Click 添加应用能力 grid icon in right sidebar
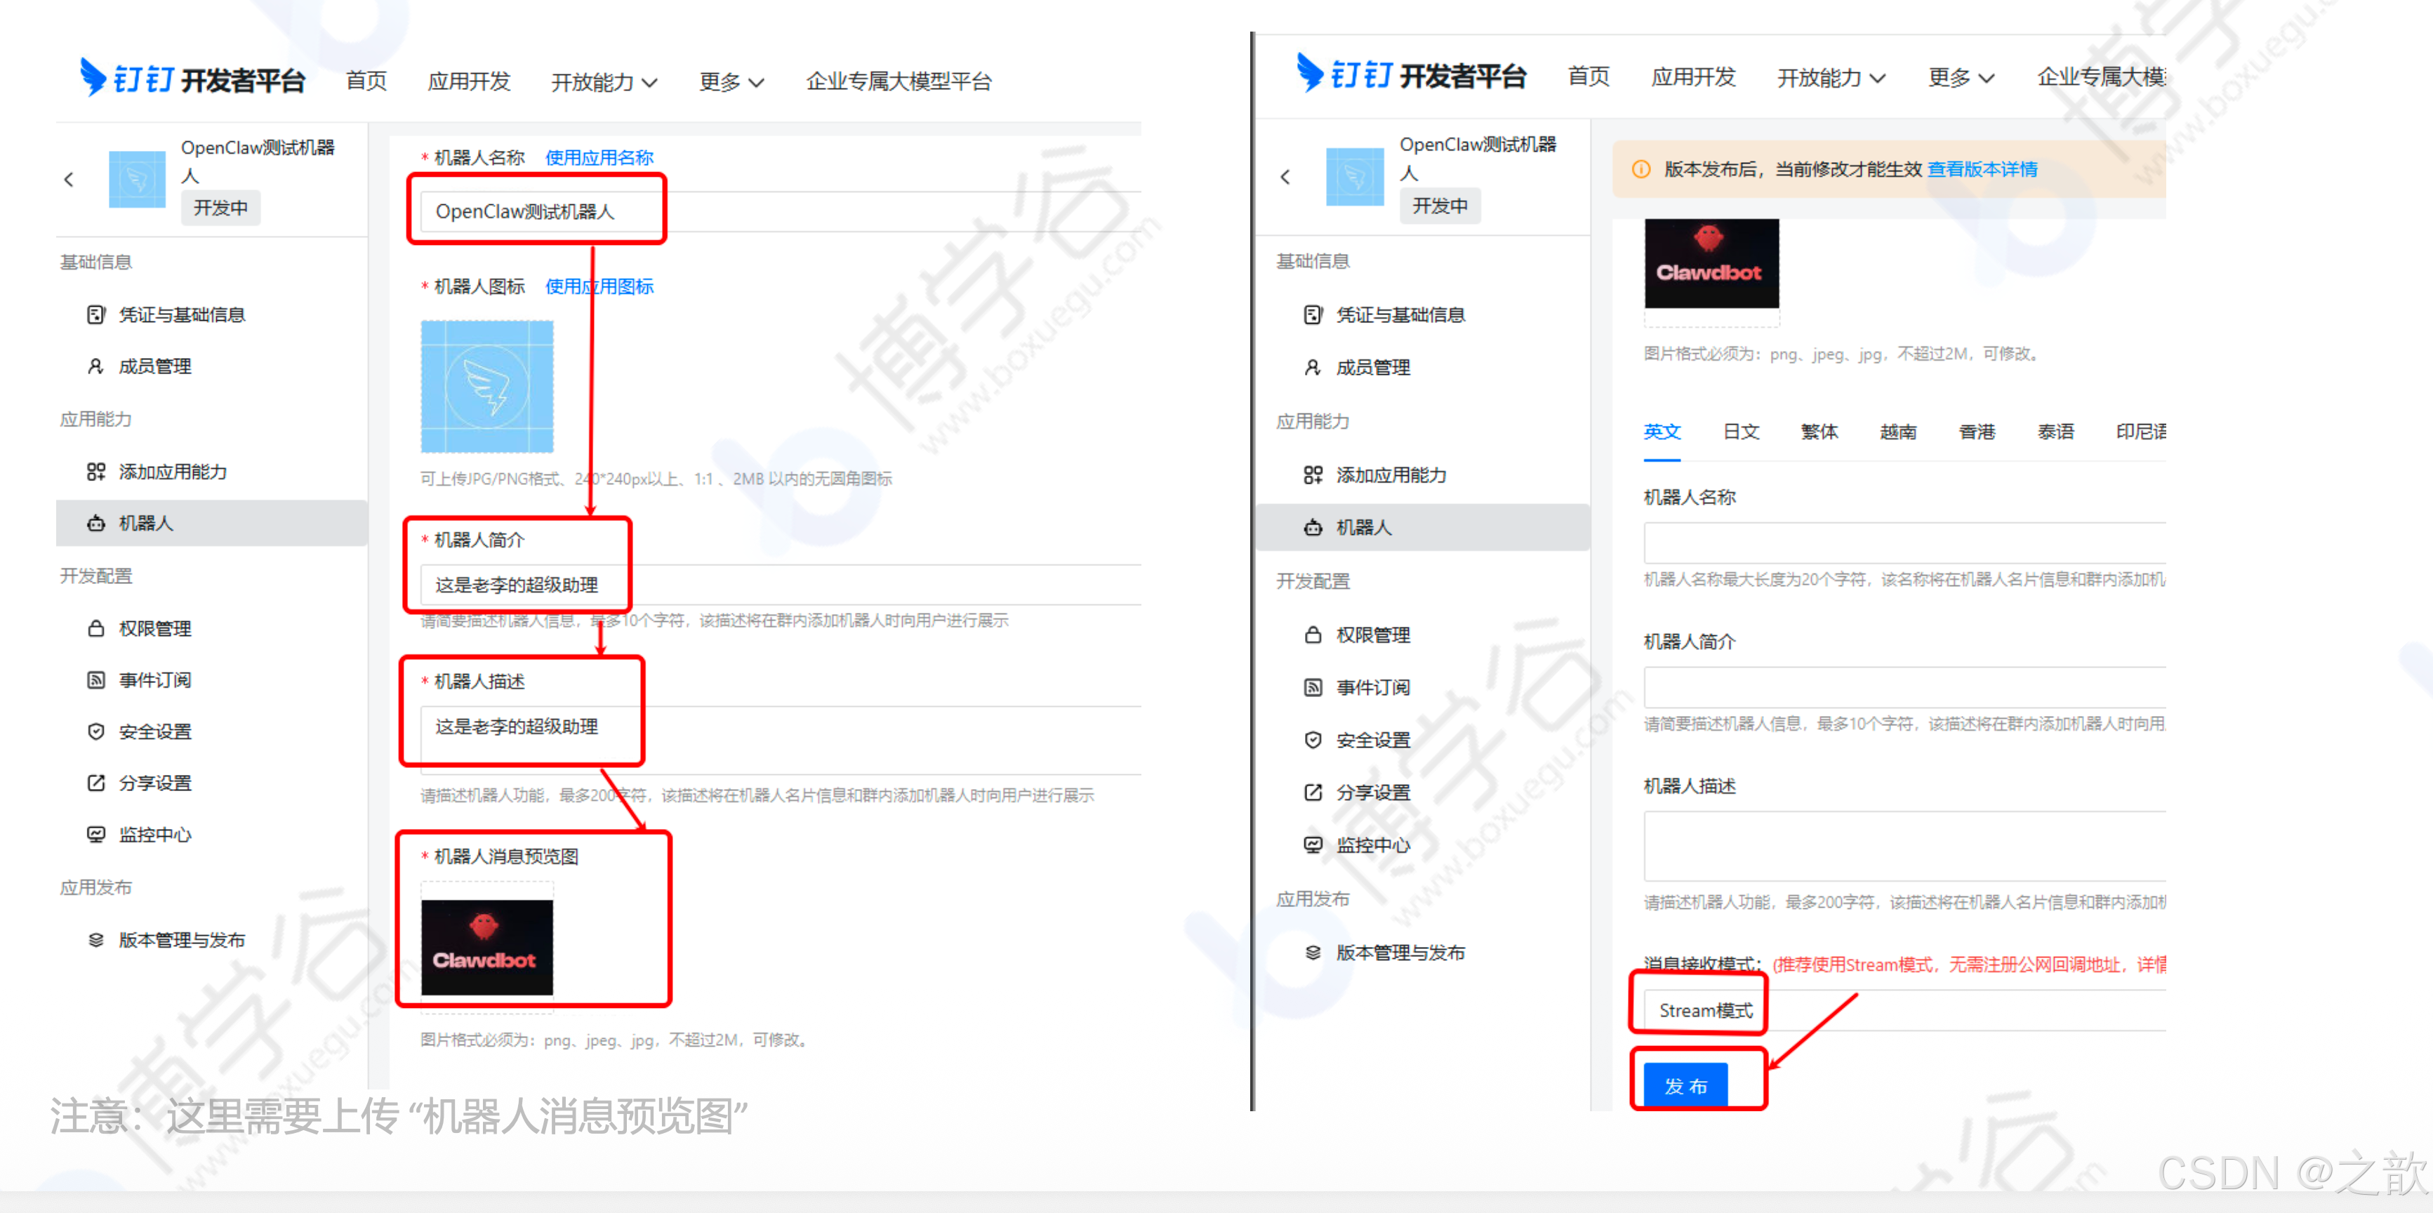Image resolution: width=2433 pixels, height=1213 pixels. pyautogui.click(x=1313, y=475)
